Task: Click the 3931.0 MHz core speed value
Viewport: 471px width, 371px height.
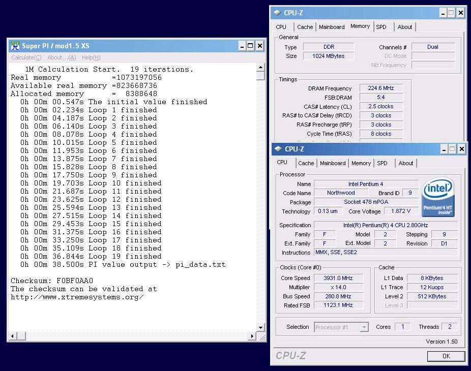Action: coord(338,279)
